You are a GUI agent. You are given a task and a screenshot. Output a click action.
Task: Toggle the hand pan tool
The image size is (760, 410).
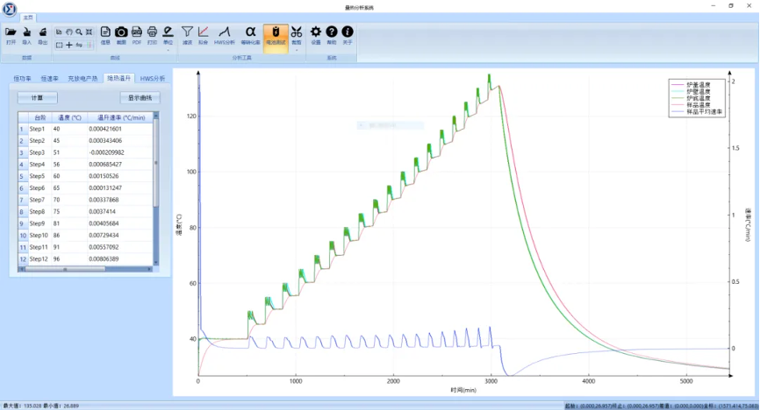pos(68,31)
